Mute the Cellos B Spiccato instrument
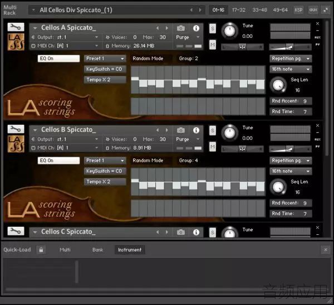Image resolution: width=334 pixels, height=305 pixels. click(213, 147)
